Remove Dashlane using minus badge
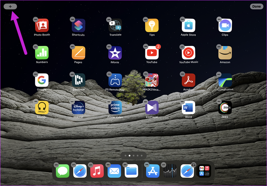 pyautogui.click(x=72, y=74)
